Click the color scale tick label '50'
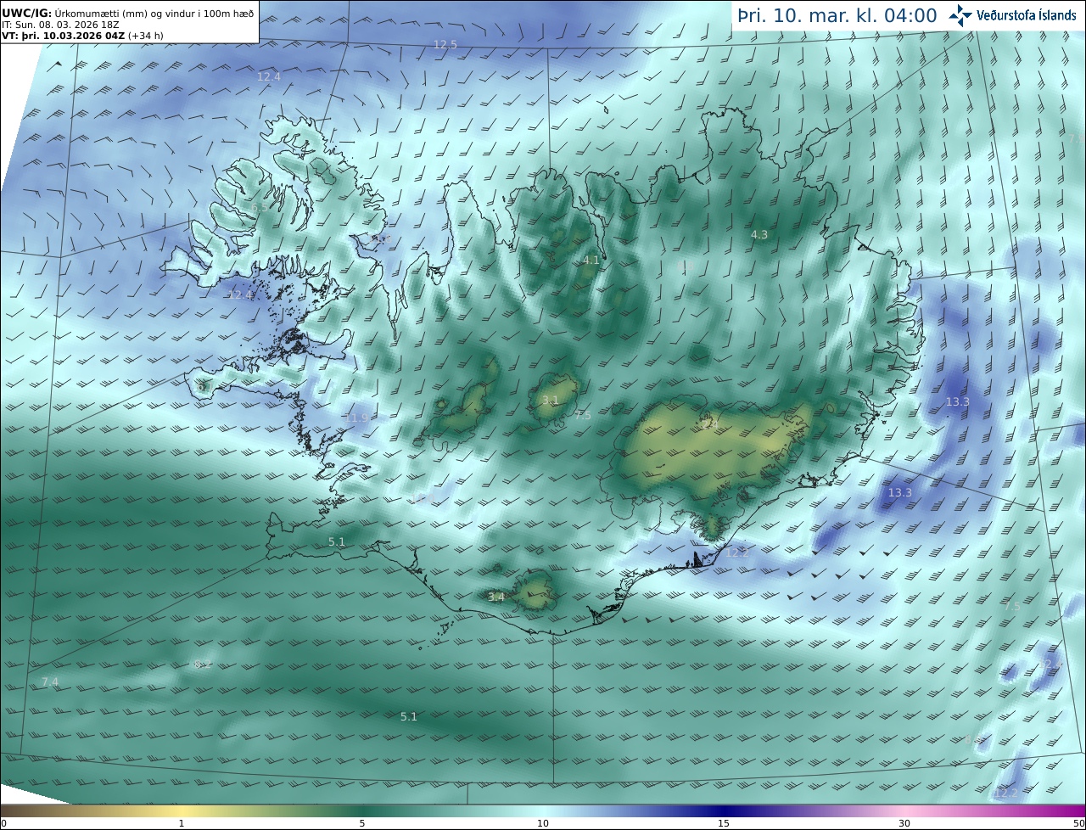 click(x=1078, y=823)
